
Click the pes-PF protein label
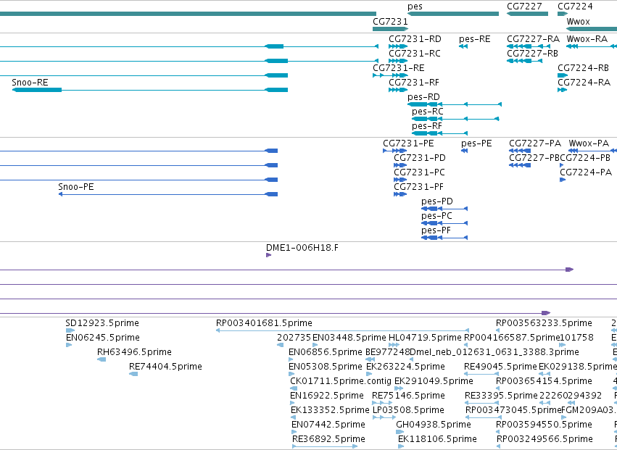pyautogui.click(x=436, y=230)
